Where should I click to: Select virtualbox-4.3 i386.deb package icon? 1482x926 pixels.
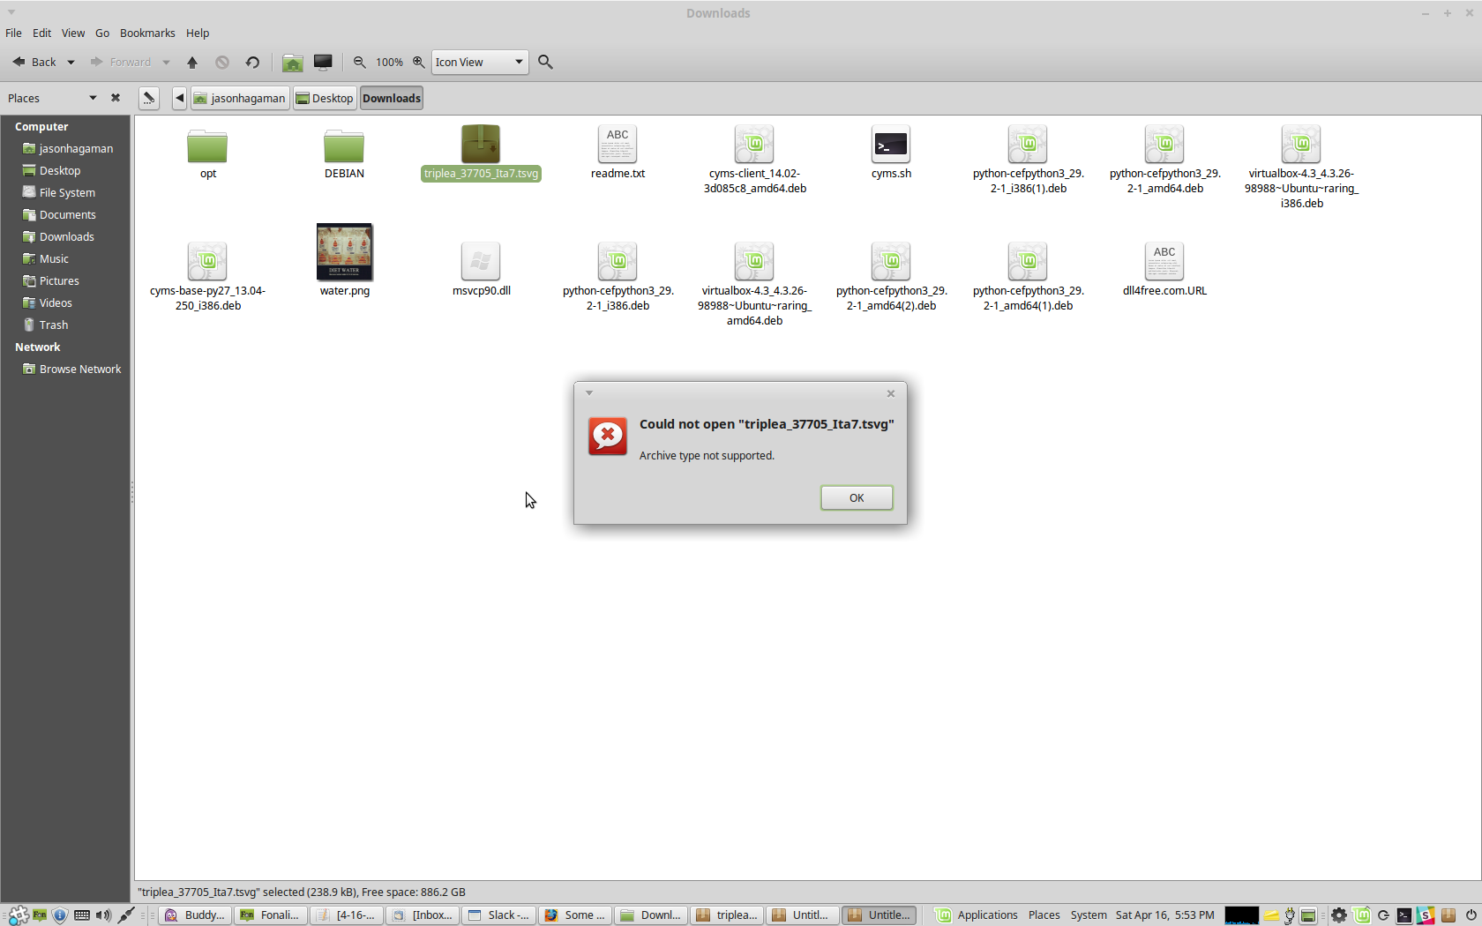[x=1301, y=144]
